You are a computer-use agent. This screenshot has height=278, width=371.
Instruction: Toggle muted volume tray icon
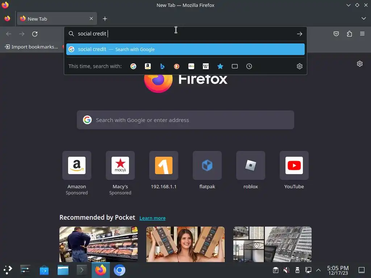[x=286, y=270]
